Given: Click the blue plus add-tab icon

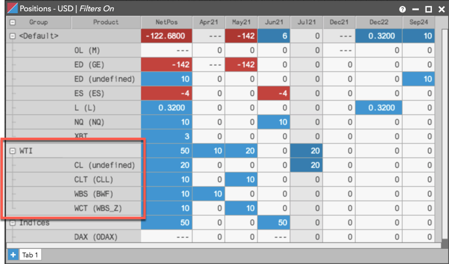Looking at the screenshot, I should coord(13,255).
